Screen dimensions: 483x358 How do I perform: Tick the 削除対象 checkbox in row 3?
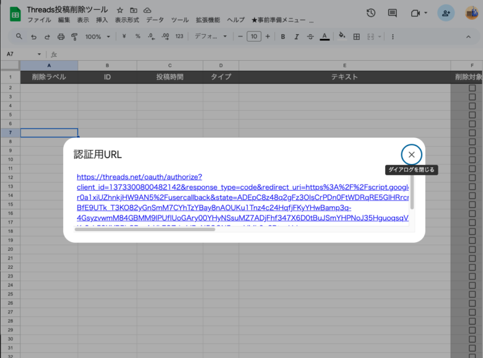click(x=472, y=97)
